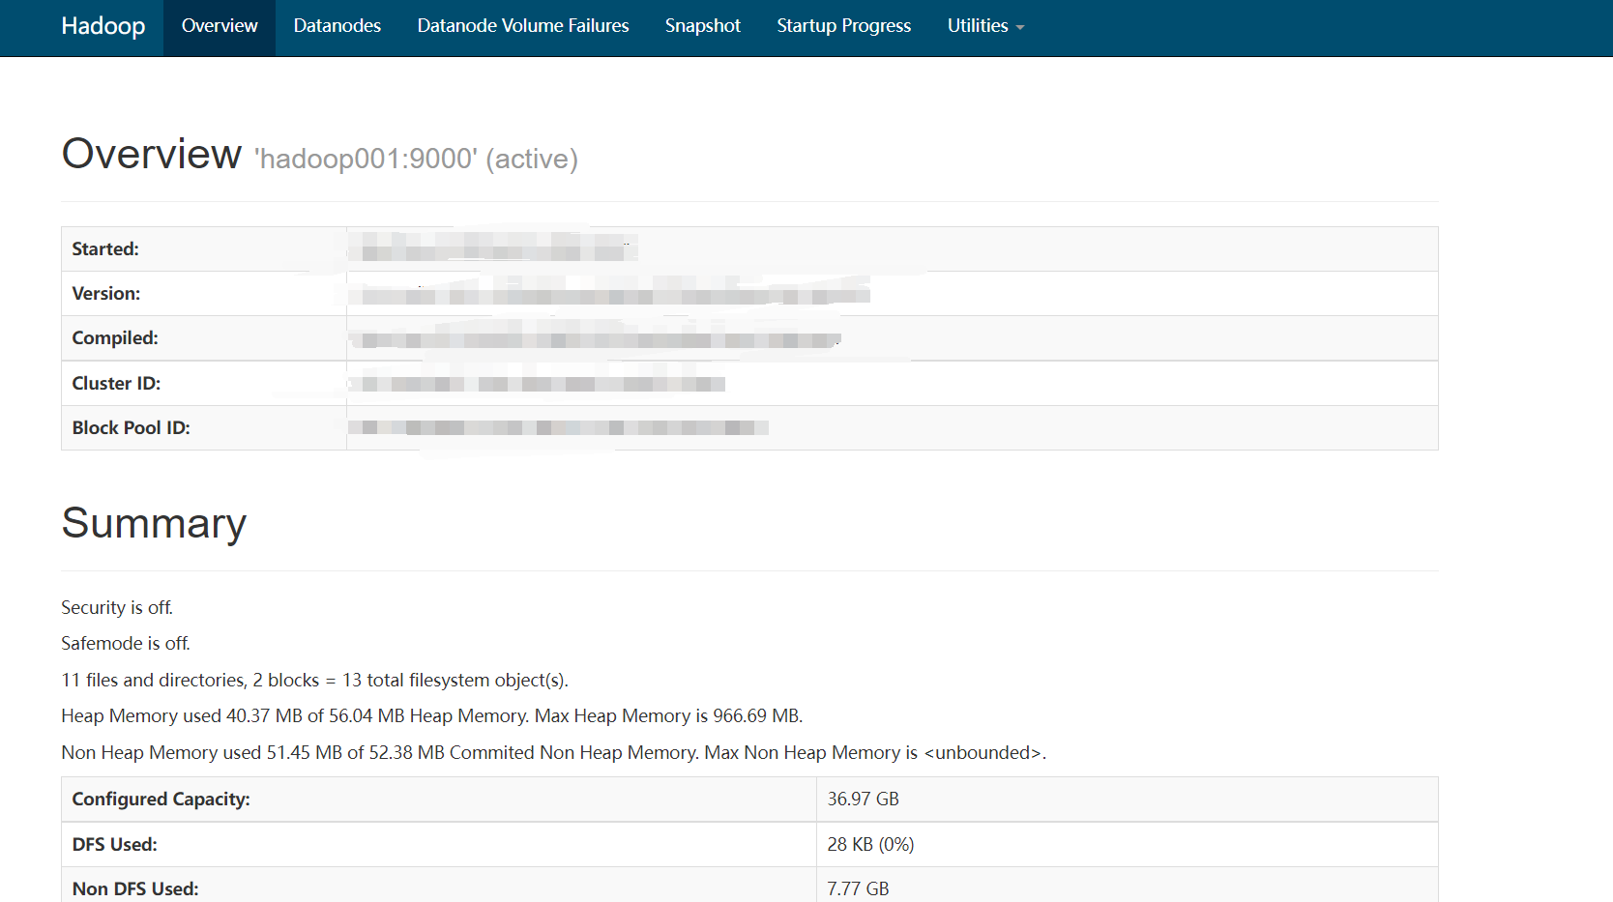Click the Hadoop brand logo link
Screen dimensions: 1613x902
(103, 26)
